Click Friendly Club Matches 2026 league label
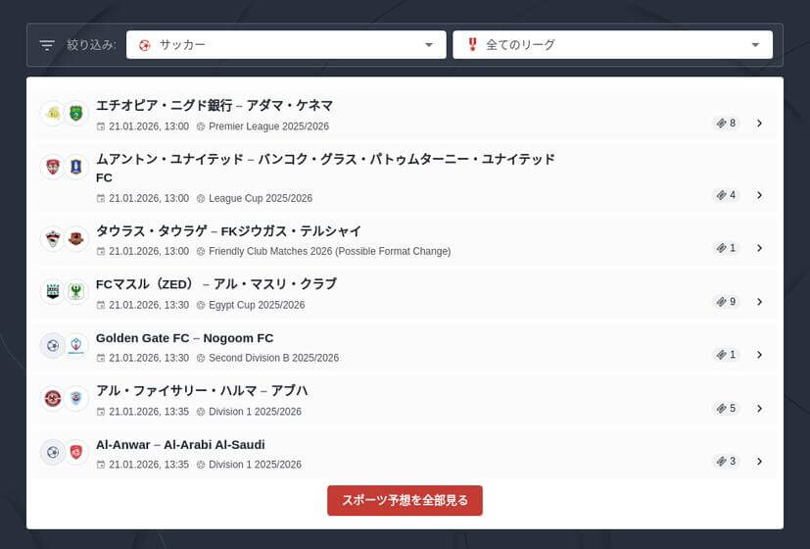Viewport: 810px width, 549px height. point(329,251)
